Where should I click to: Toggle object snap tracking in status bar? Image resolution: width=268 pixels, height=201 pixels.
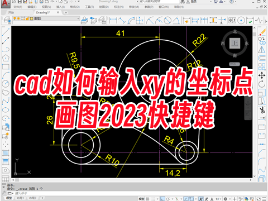(x=185, y=199)
